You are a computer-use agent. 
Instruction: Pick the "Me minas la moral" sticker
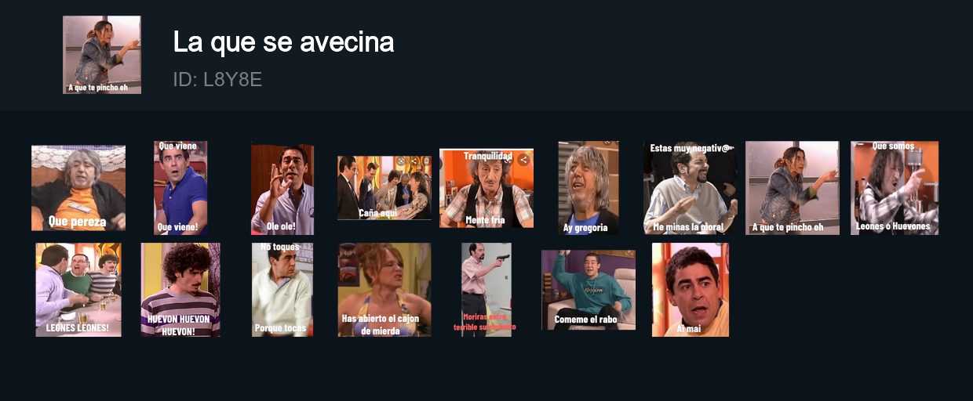coord(691,188)
